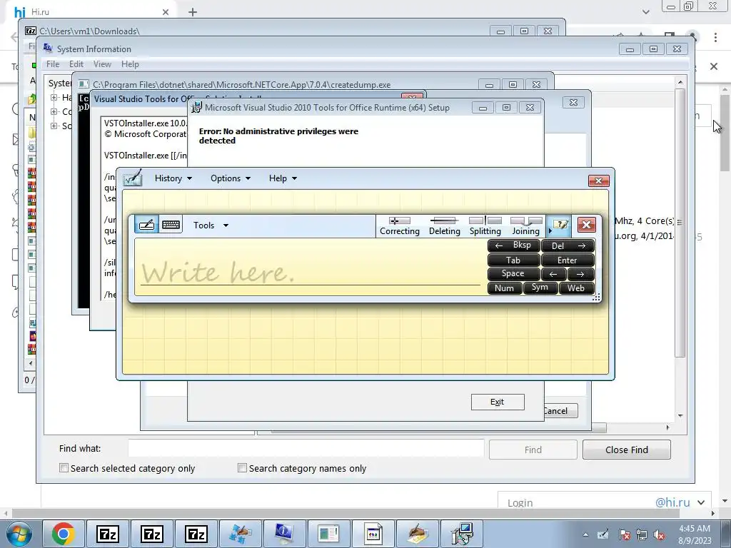Open Chrome from the taskbar
The height and width of the screenshot is (548, 731).
[64, 534]
